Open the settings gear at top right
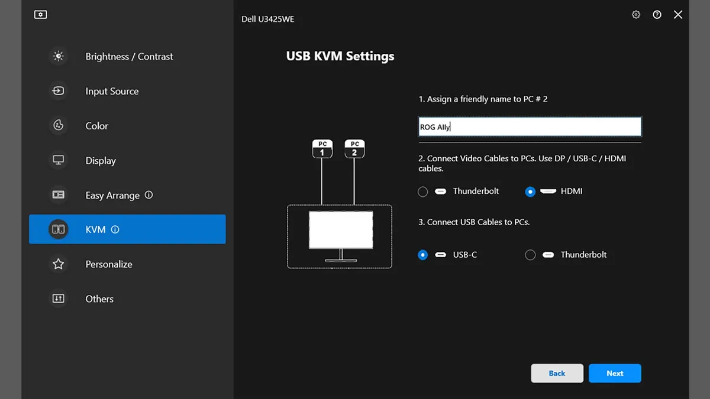 point(635,14)
